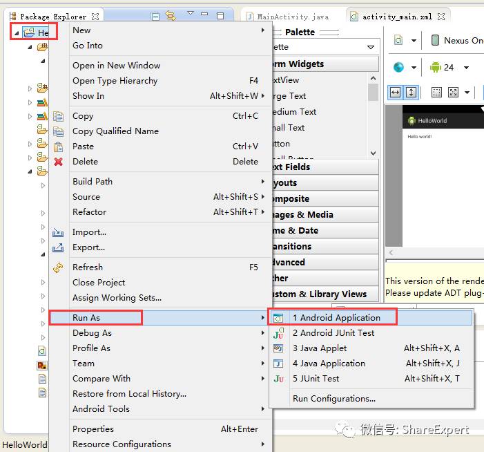
Task: Click the Android API 24 version icon
Action: tap(436, 67)
